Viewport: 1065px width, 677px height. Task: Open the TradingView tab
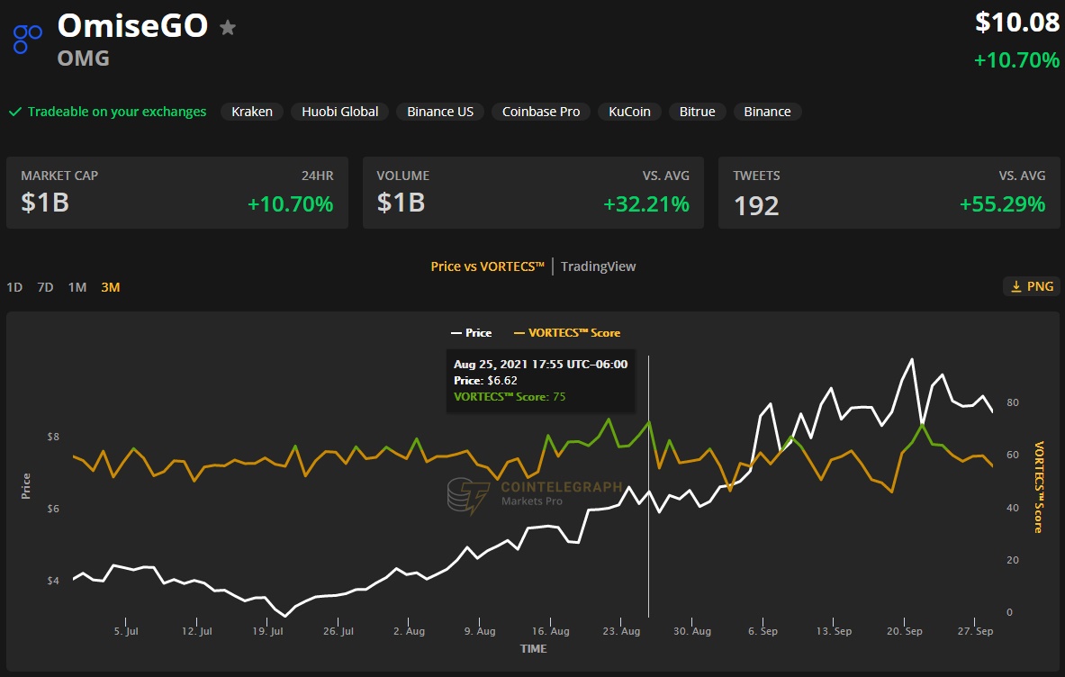[599, 266]
